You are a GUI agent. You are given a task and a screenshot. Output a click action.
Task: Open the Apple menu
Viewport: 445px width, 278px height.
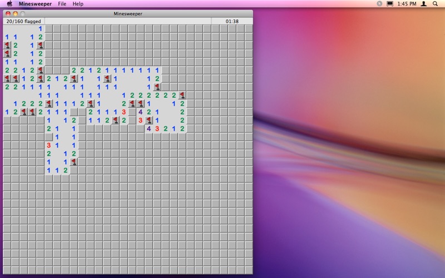[9, 4]
